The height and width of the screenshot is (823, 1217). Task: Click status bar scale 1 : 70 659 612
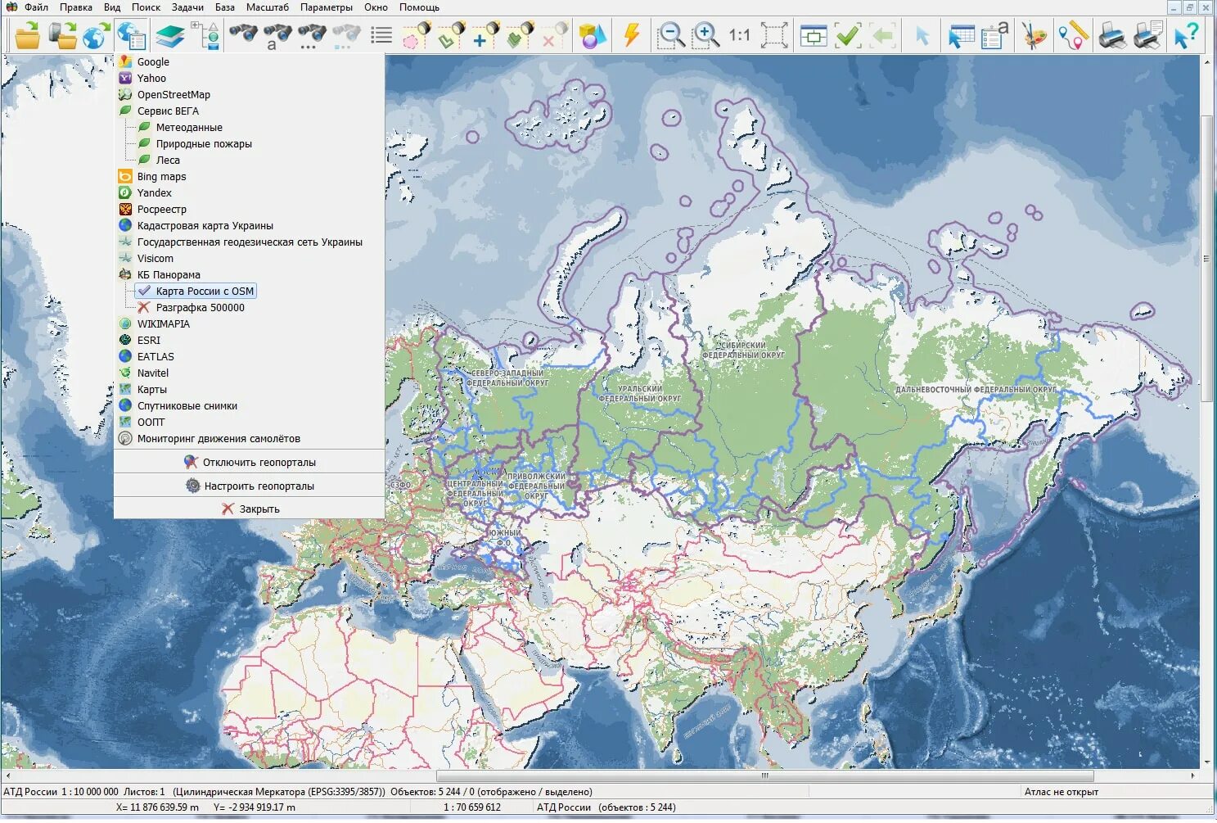(471, 807)
